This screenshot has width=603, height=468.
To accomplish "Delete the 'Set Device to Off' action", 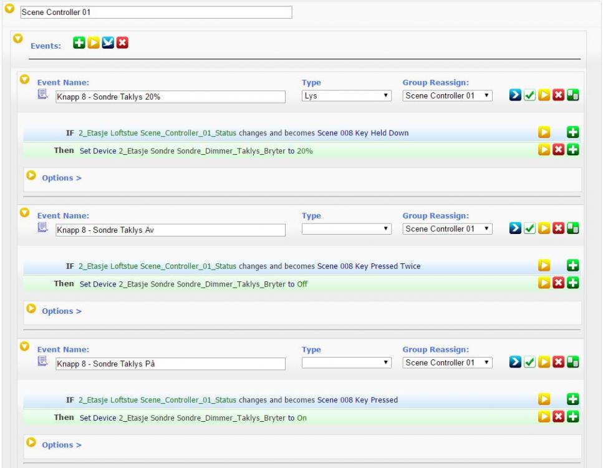I will (559, 284).
